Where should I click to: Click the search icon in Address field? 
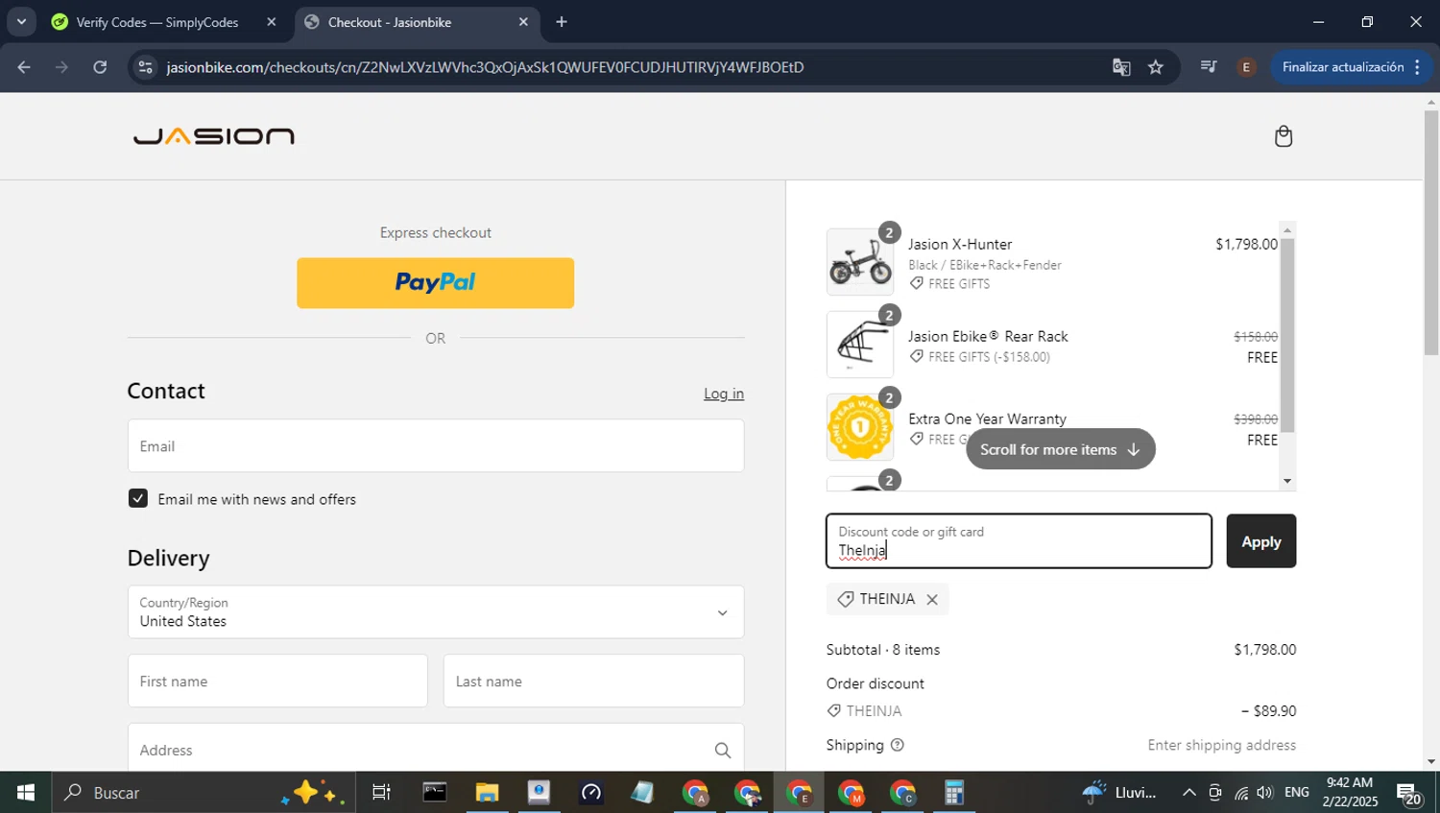tap(722, 750)
